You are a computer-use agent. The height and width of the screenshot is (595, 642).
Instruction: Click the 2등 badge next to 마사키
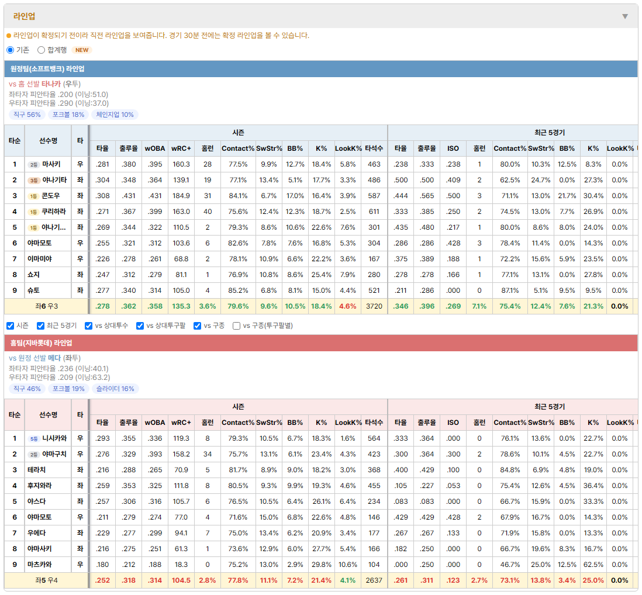point(33,164)
